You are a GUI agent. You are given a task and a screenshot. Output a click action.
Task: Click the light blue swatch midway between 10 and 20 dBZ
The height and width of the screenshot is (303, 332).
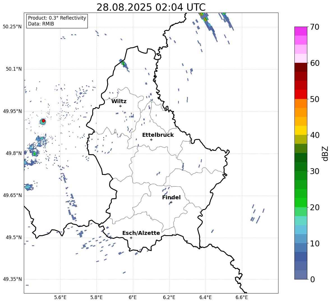[301, 230]
